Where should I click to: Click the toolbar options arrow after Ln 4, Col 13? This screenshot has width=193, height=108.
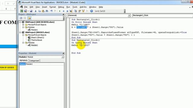[x=125, y=11]
